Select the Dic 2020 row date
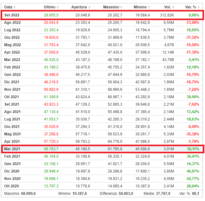This screenshot has width=205, height=201. point(12,171)
